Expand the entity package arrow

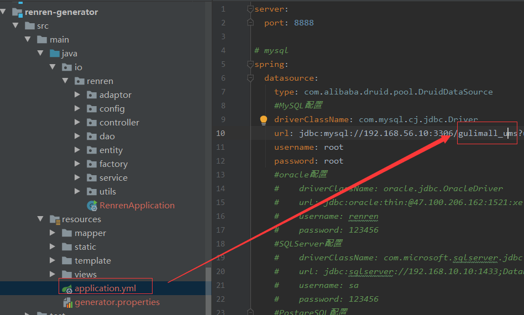(x=77, y=150)
